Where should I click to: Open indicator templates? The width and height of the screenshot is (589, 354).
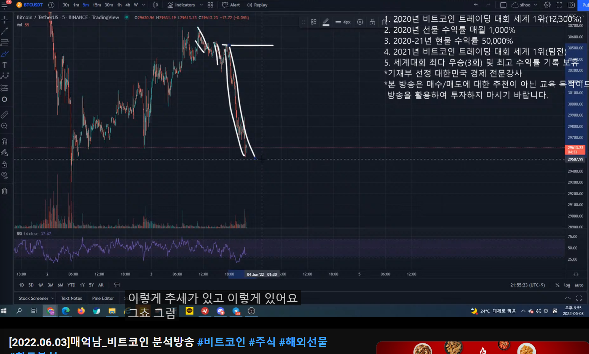pyautogui.click(x=210, y=5)
